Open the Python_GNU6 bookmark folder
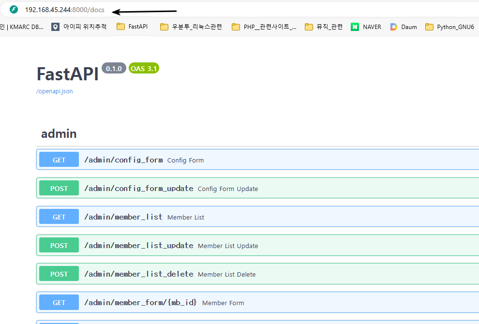 point(449,27)
